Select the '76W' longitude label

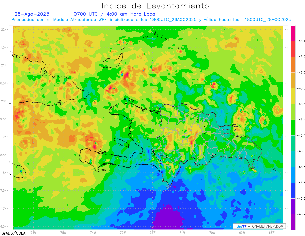point(33,232)
